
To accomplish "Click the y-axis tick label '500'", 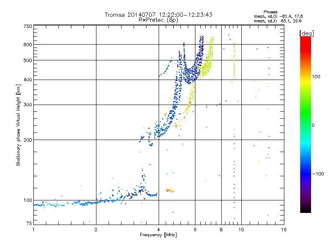I will tap(28, 60).
